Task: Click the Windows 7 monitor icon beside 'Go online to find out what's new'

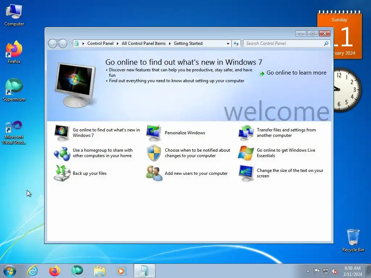Action: 62,133
